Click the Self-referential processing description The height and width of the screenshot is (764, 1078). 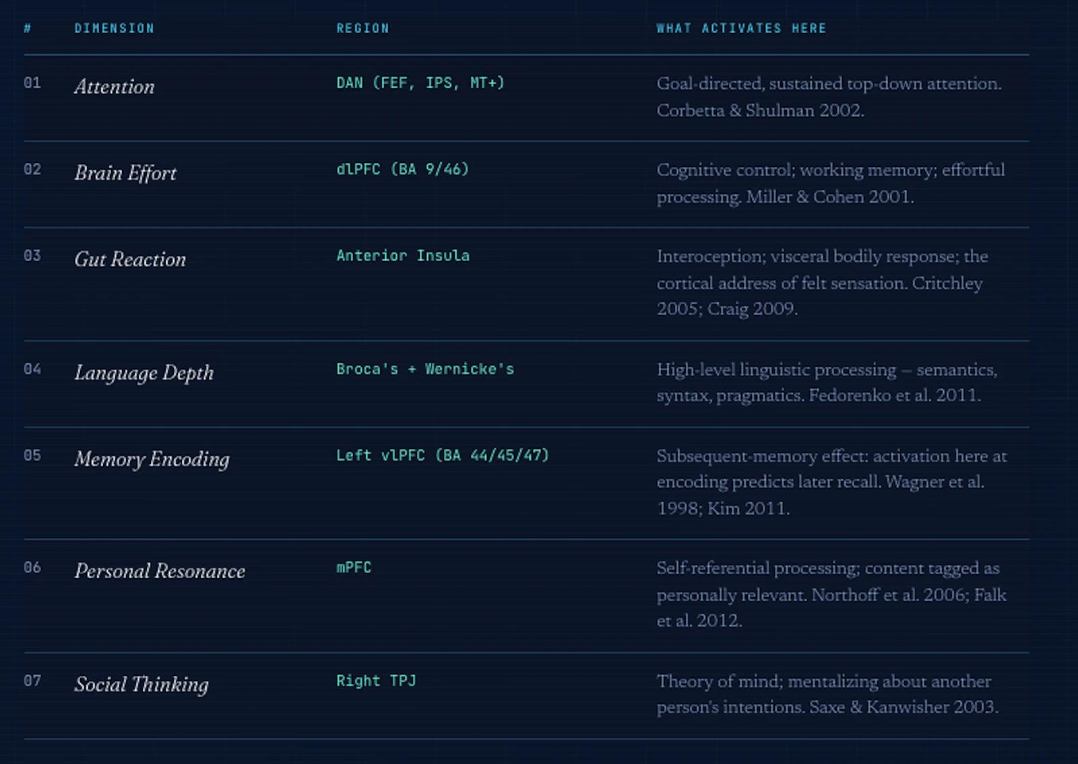[x=831, y=594]
